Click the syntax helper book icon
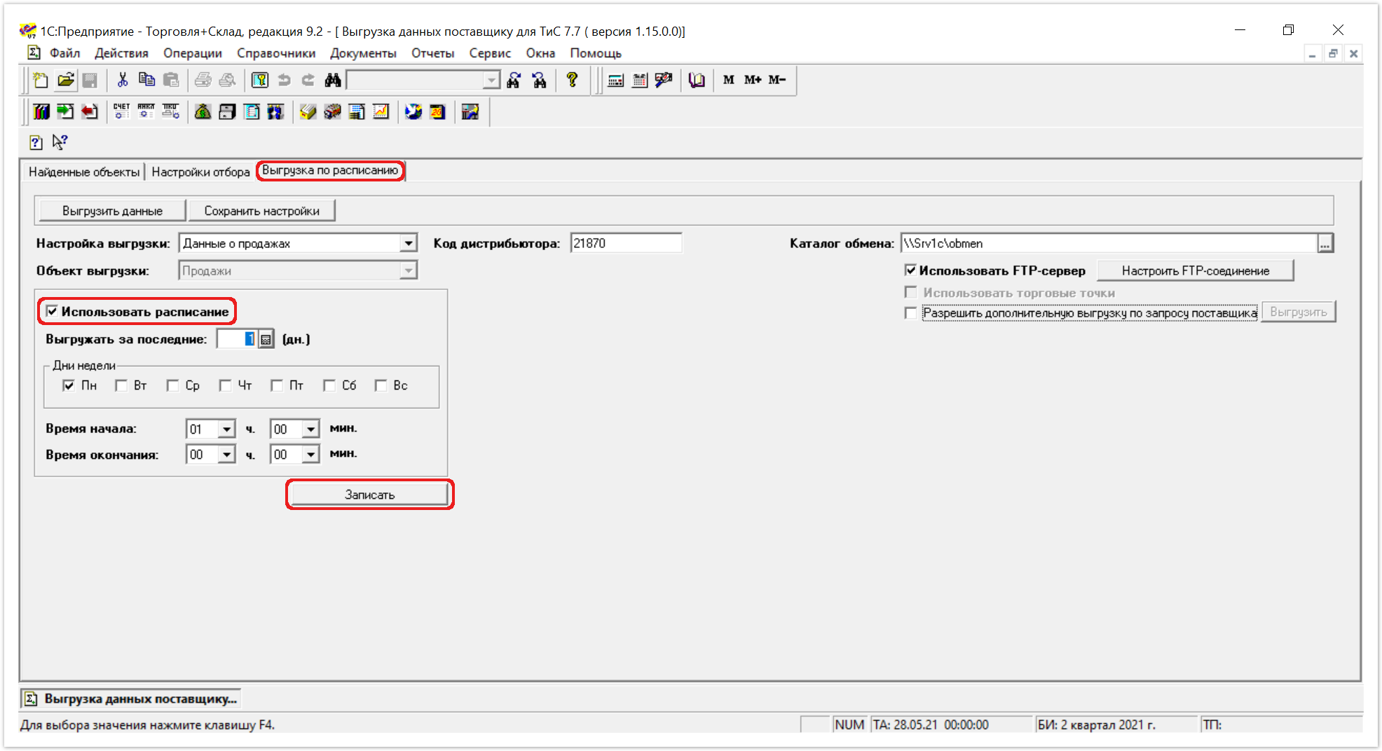 [696, 80]
